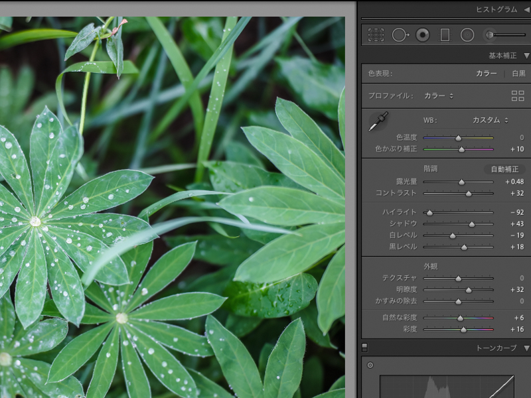Click the 彩度 value +16

[517, 329]
